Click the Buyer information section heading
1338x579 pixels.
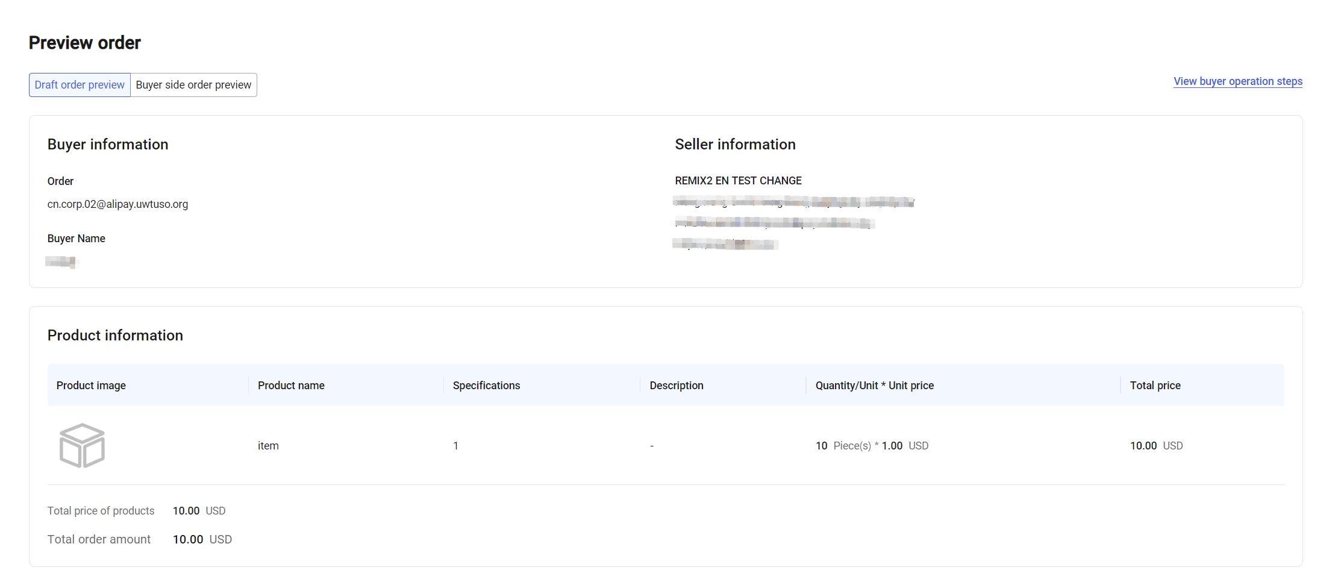[108, 144]
